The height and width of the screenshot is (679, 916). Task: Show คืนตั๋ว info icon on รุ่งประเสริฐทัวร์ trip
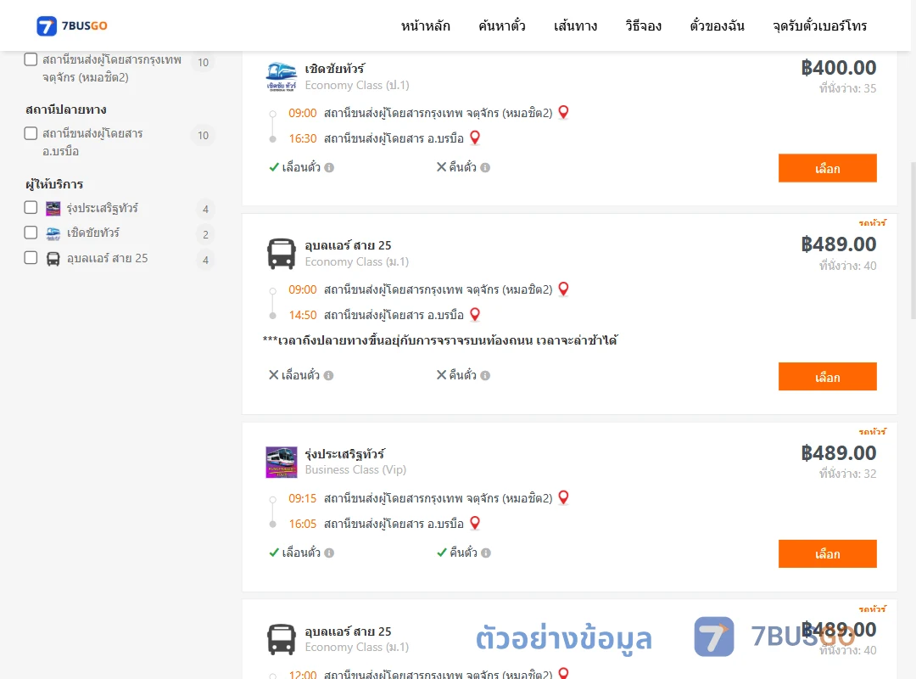point(486,553)
